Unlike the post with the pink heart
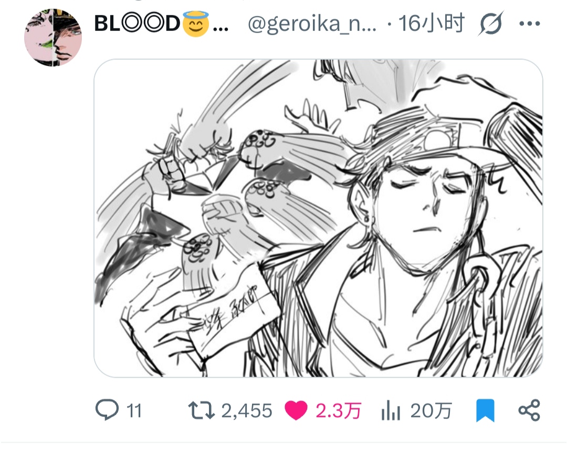This screenshot has height=452, width=567. (x=296, y=410)
